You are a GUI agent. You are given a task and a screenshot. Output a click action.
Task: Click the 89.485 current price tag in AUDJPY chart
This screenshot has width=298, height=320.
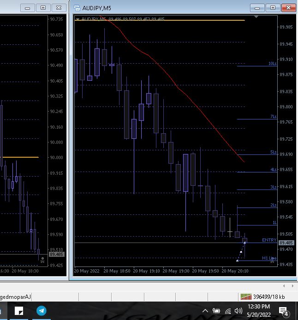[x=286, y=243]
